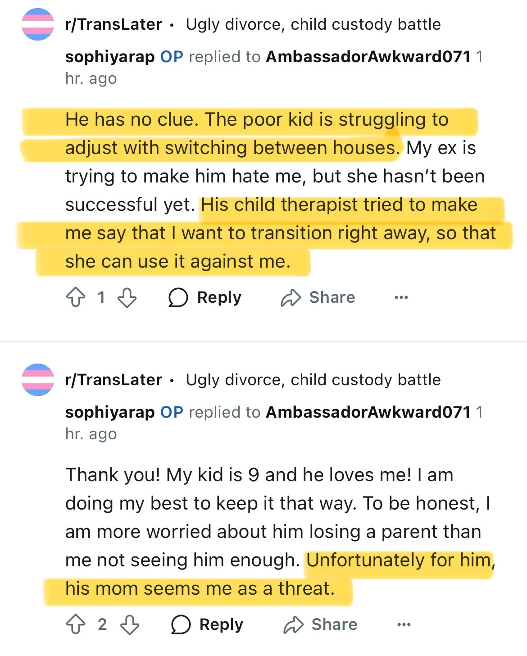Open more options on first comment
The image size is (527, 656).
pos(401,297)
